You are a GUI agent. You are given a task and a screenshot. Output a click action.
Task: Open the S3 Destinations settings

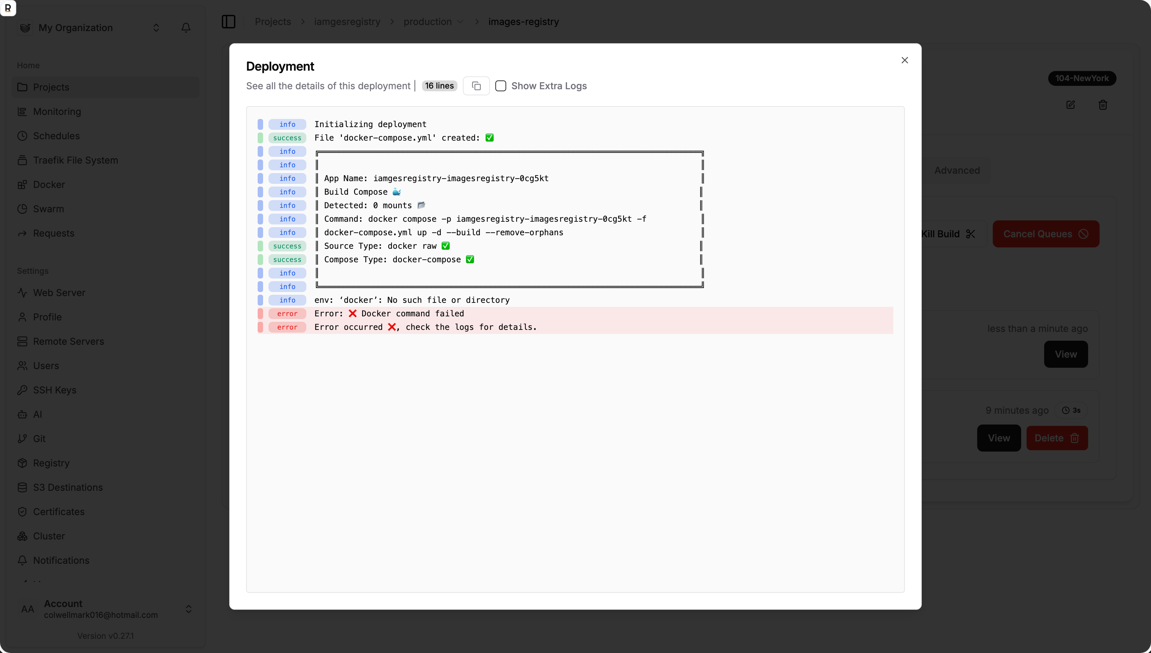coord(68,487)
